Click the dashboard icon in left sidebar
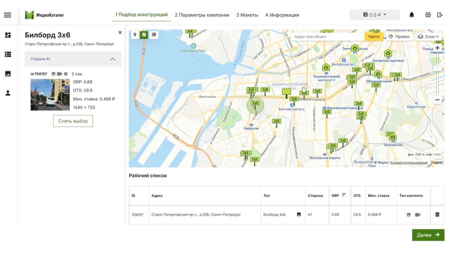The height and width of the screenshot is (270, 450). tap(8, 35)
